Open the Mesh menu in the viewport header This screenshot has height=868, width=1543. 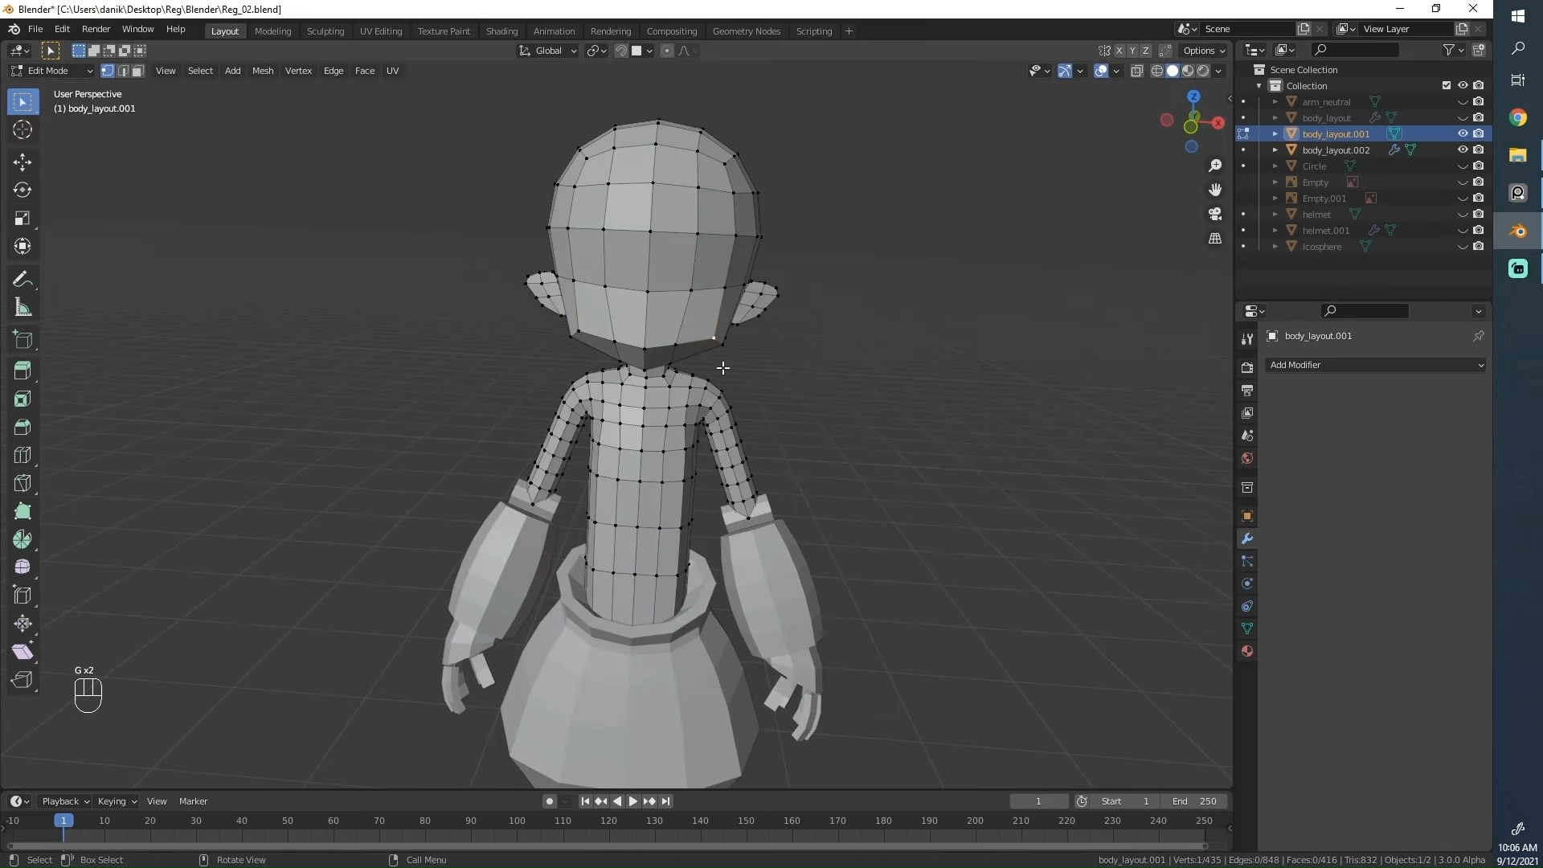pyautogui.click(x=263, y=71)
